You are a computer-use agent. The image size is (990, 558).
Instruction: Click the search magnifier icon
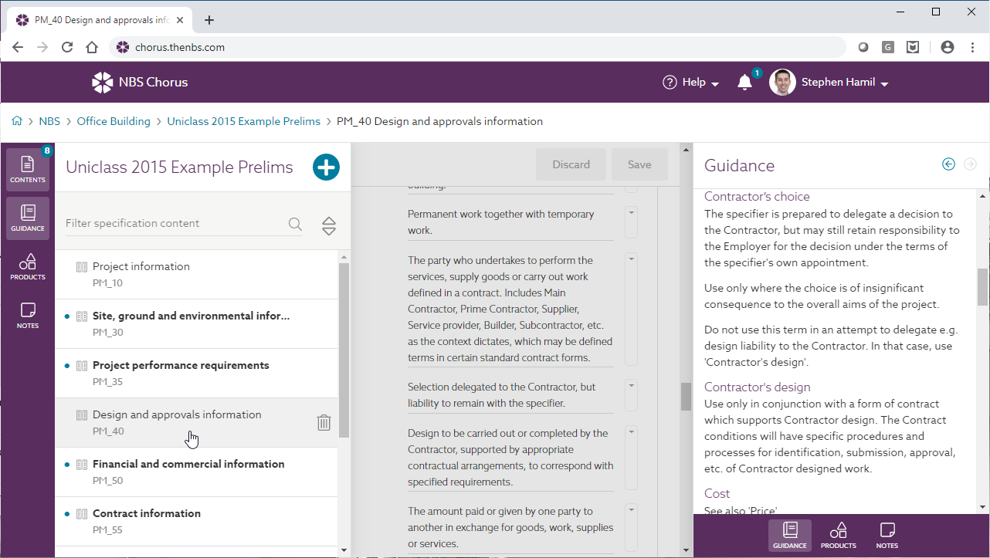[295, 224]
